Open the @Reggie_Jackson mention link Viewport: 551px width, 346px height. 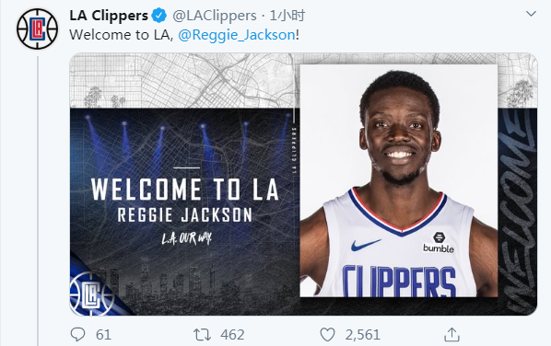pyautogui.click(x=237, y=35)
